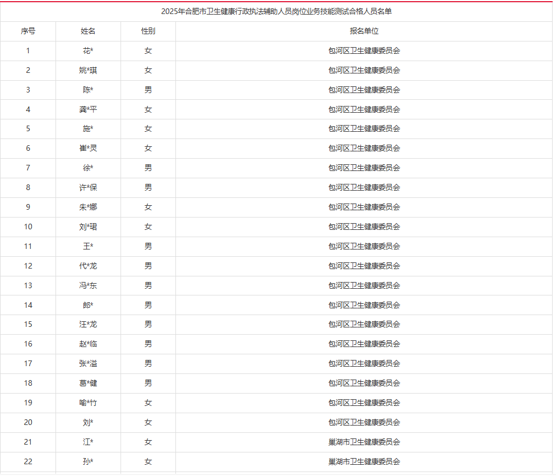Image resolution: width=556 pixels, height=476 pixels.
Task: Click 巢湖市卫生健康委员会 in row 21
Action: pyautogui.click(x=364, y=442)
